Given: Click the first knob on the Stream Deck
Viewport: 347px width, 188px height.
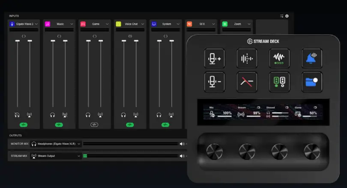Looking at the screenshot, I should tap(215, 152).
